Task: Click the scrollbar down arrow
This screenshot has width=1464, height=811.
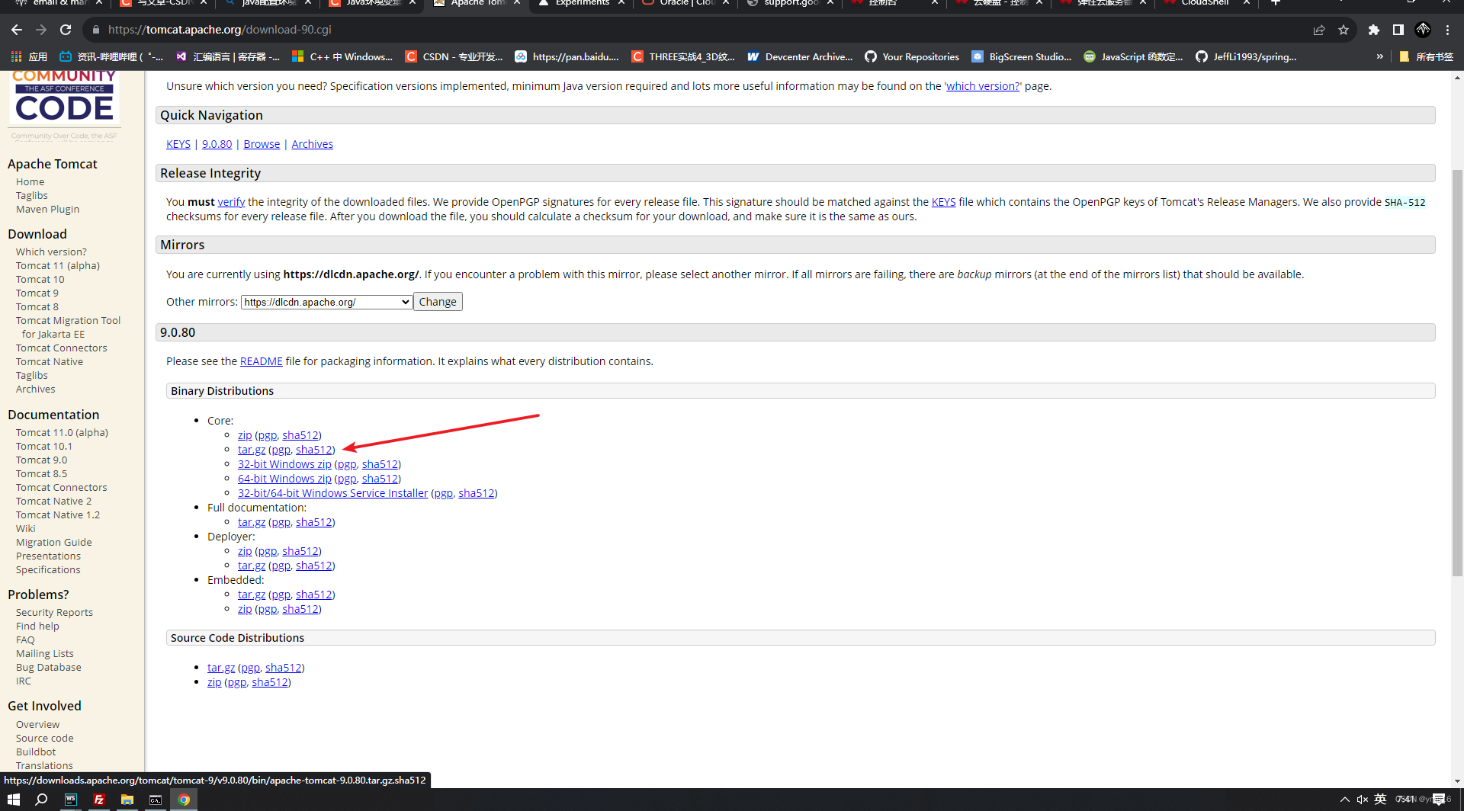Action: 1457,781
